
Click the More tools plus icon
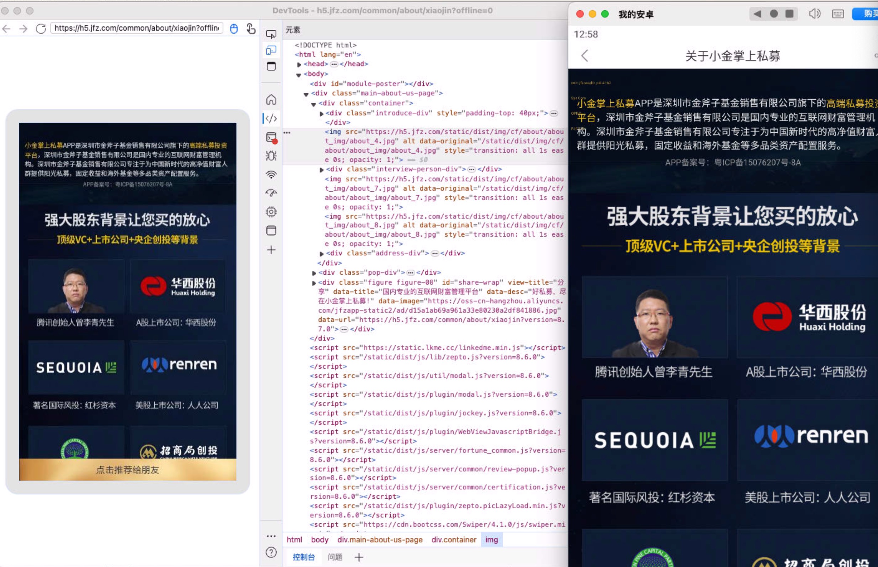pos(271,250)
